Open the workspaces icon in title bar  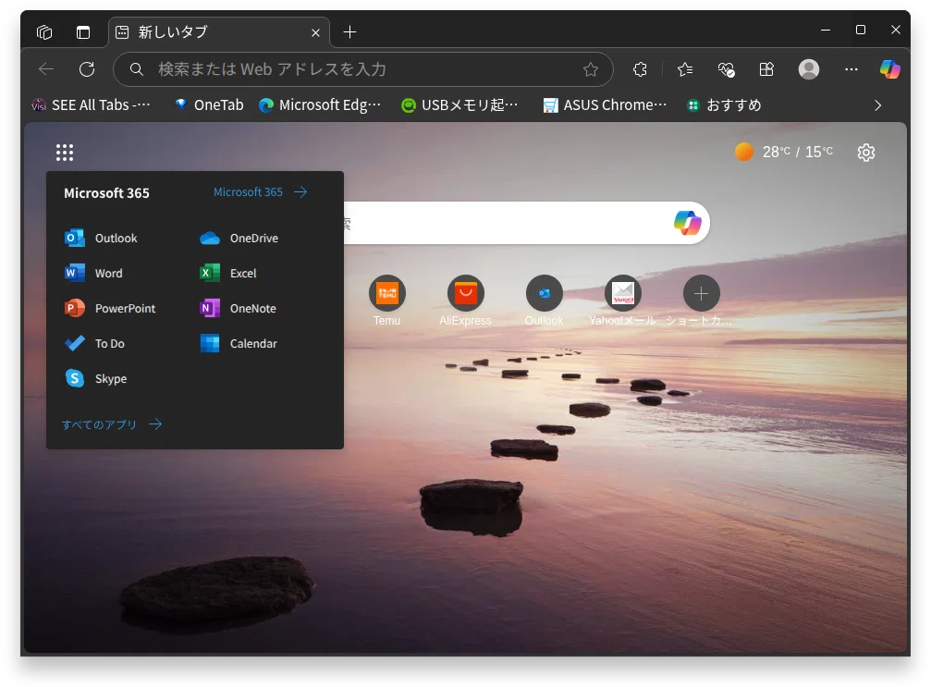point(44,32)
